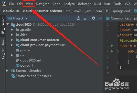Open the Tools menu

117,4
